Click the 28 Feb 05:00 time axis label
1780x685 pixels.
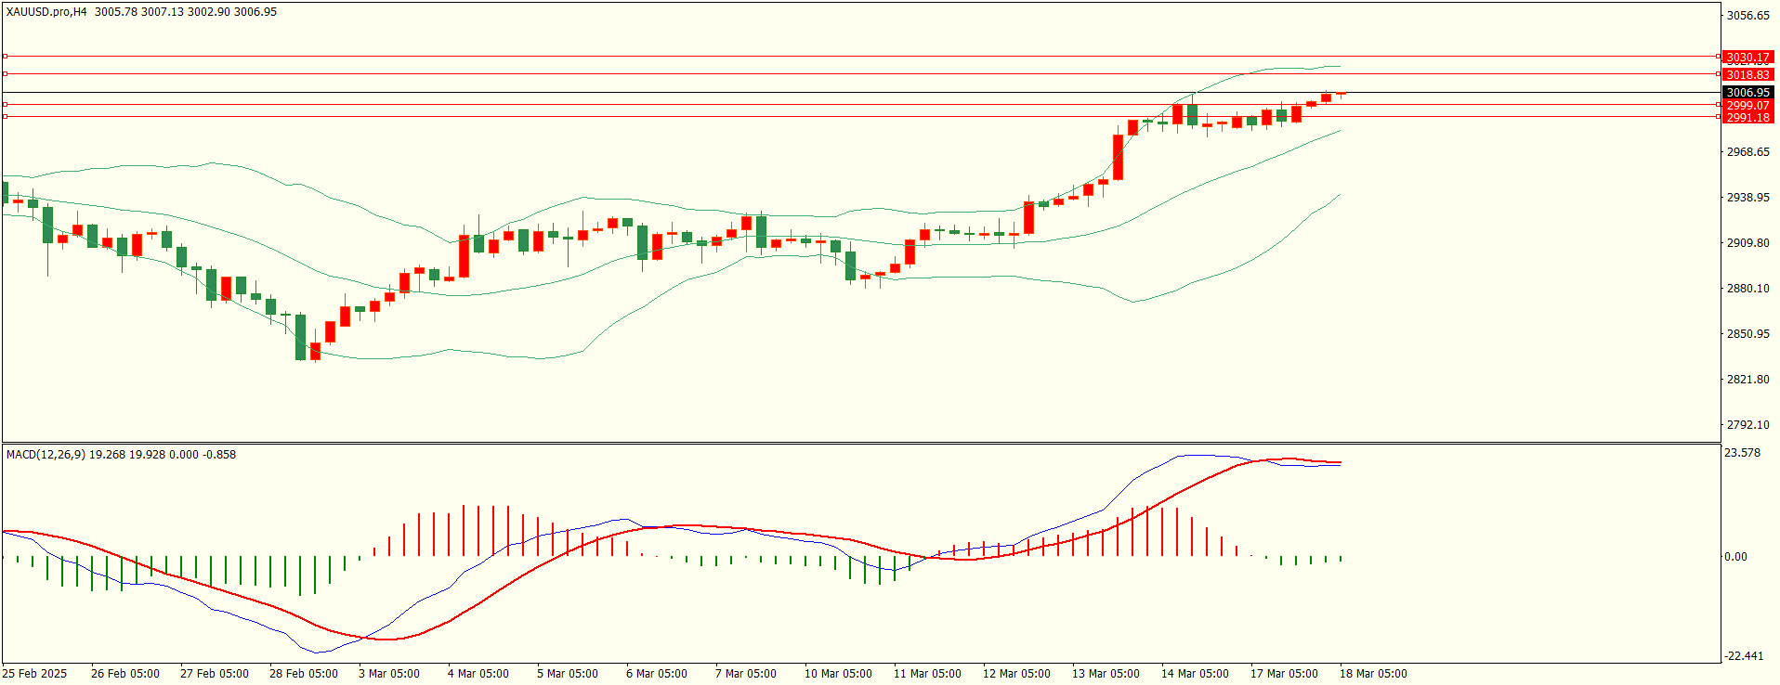[x=303, y=674]
